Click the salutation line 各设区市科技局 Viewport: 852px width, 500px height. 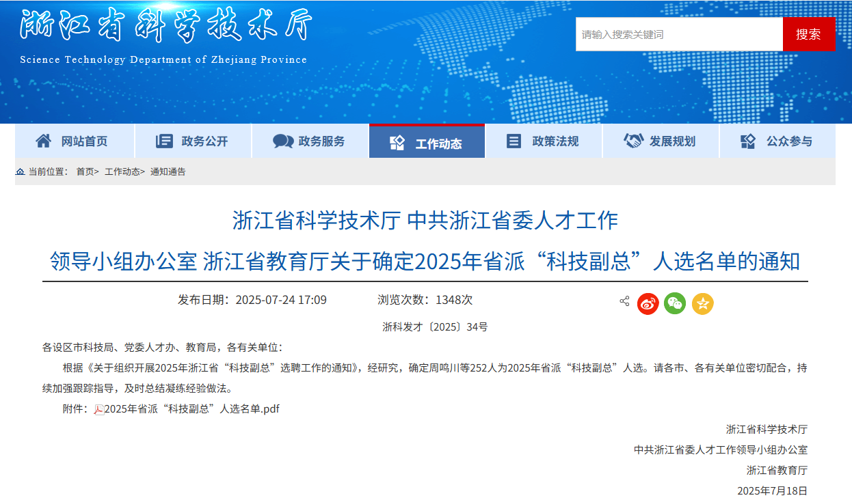tap(162, 348)
